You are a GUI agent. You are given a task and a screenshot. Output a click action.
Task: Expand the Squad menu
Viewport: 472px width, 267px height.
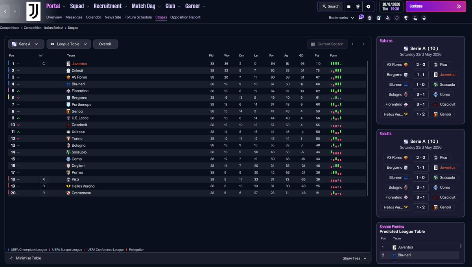[79, 6]
